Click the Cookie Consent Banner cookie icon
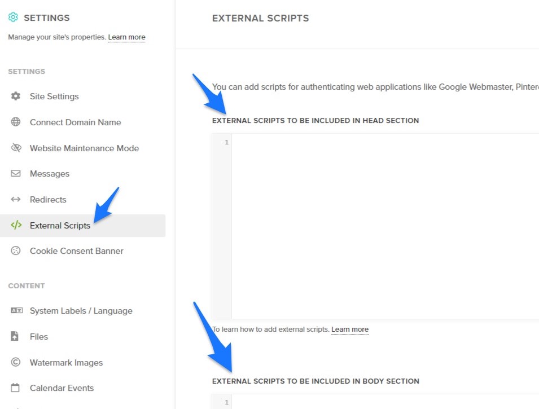The width and height of the screenshot is (539, 409). pos(15,250)
